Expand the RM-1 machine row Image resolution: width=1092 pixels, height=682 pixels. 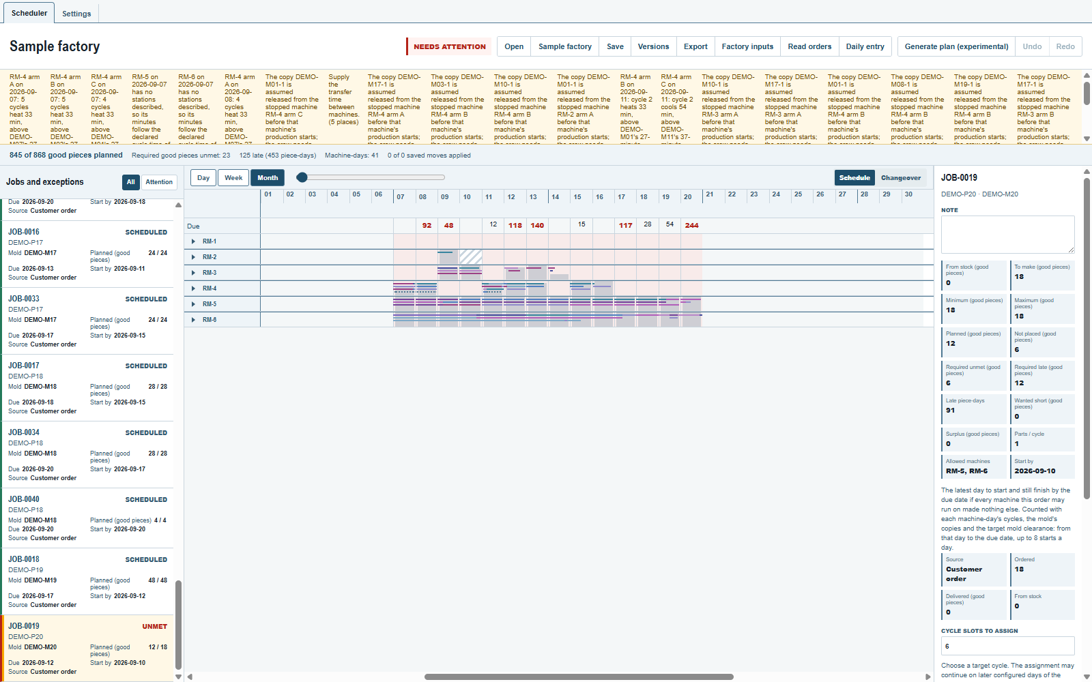[x=194, y=241]
